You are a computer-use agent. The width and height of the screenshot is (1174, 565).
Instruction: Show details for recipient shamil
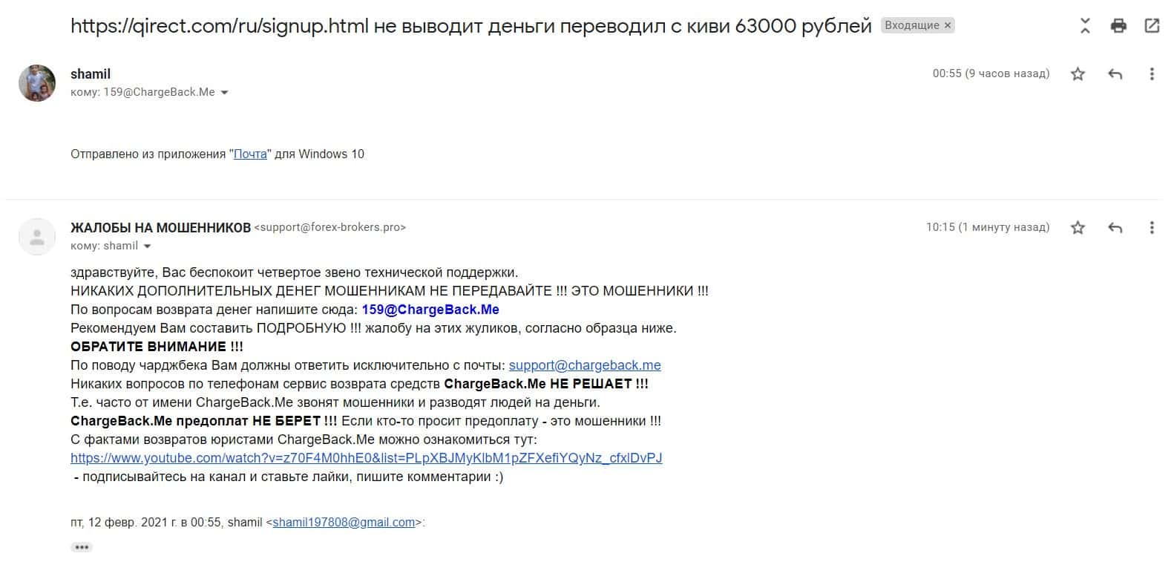(x=147, y=246)
